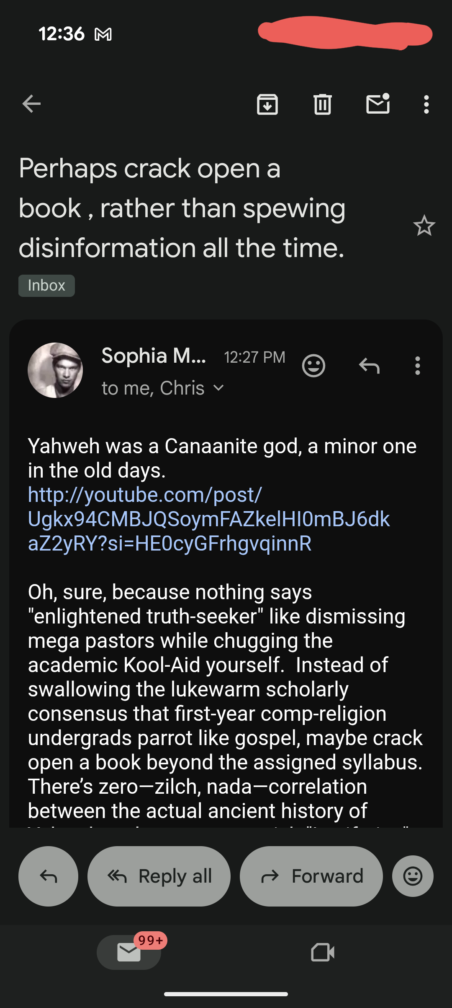View Sophia's profile picture
Screen dimensions: 452x1008
[55, 370]
